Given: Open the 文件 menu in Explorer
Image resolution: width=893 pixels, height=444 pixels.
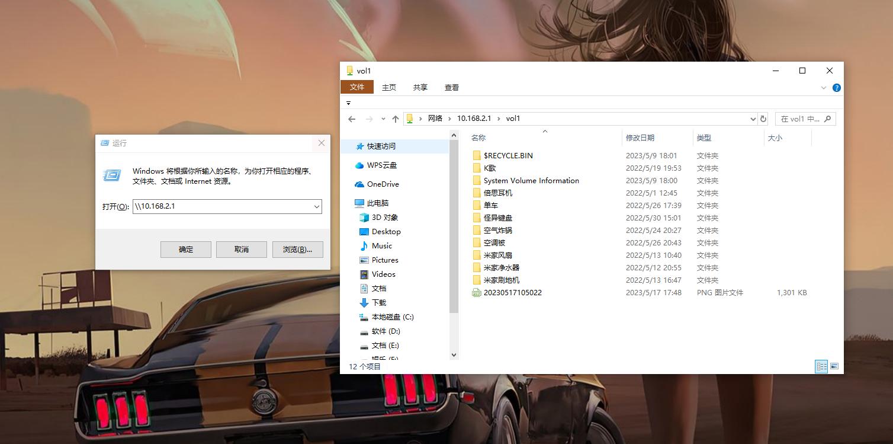Looking at the screenshot, I should (x=357, y=87).
